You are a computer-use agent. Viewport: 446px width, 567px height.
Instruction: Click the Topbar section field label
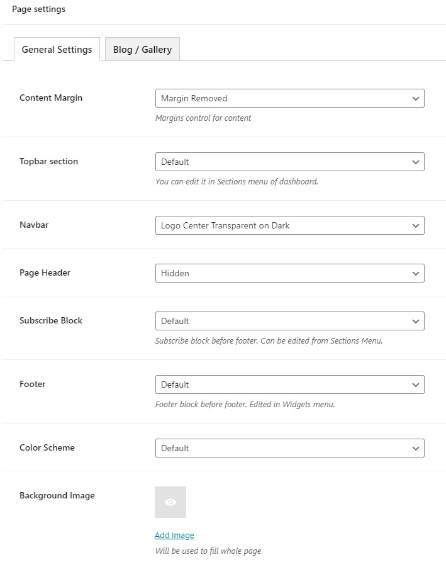tap(48, 161)
